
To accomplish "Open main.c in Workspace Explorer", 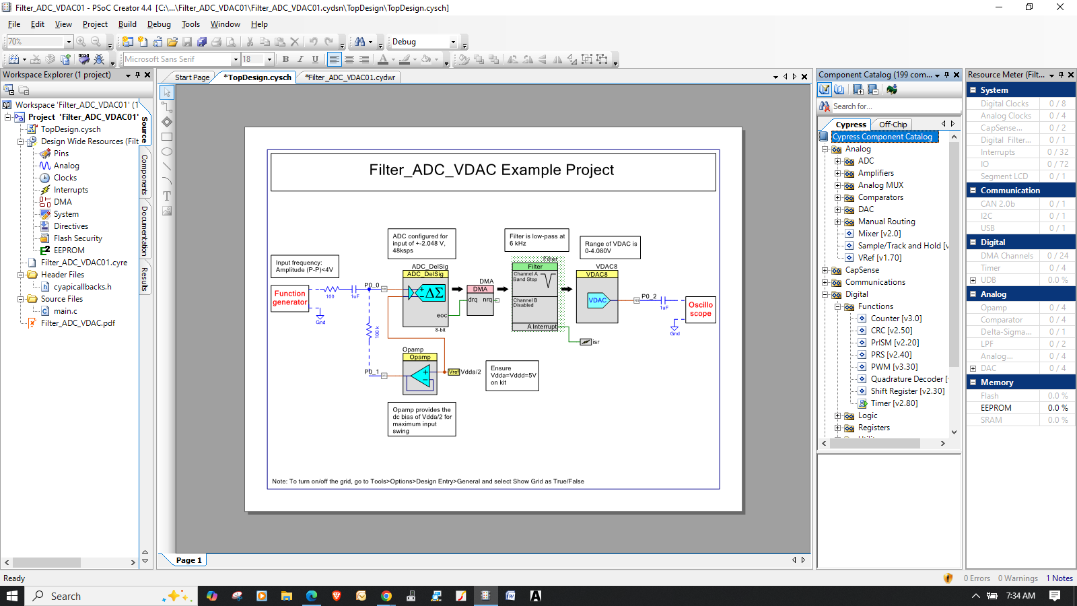I will (65, 311).
